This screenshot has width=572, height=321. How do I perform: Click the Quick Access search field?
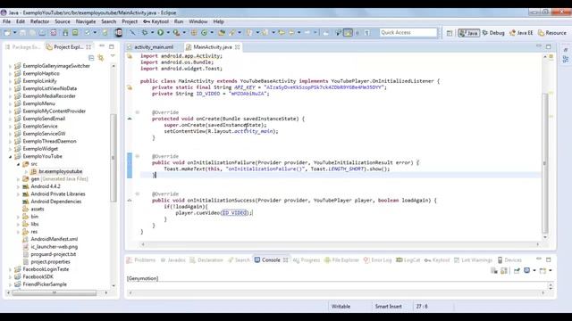[408, 33]
